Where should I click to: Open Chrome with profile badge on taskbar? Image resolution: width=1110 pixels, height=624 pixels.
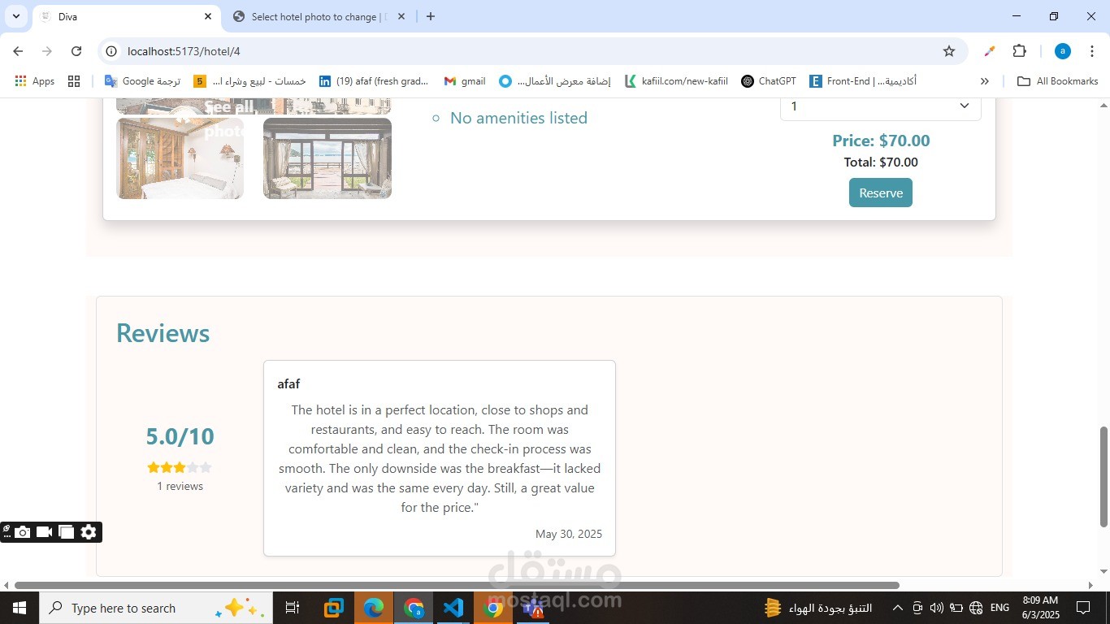[414, 608]
